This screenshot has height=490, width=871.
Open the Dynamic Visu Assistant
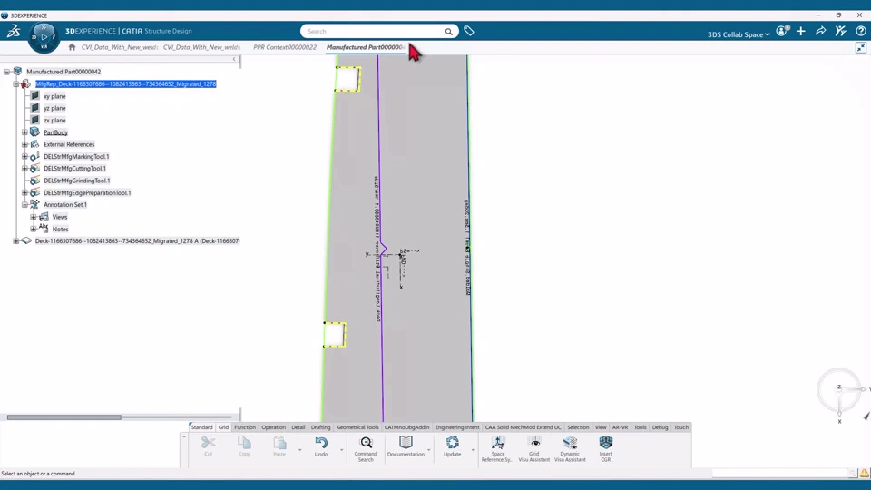tap(570, 449)
